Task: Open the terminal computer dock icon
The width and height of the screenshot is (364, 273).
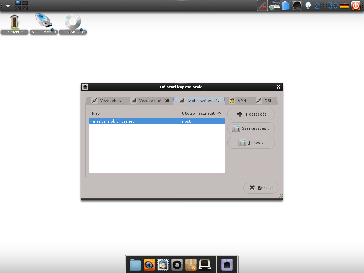Action: (205, 264)
